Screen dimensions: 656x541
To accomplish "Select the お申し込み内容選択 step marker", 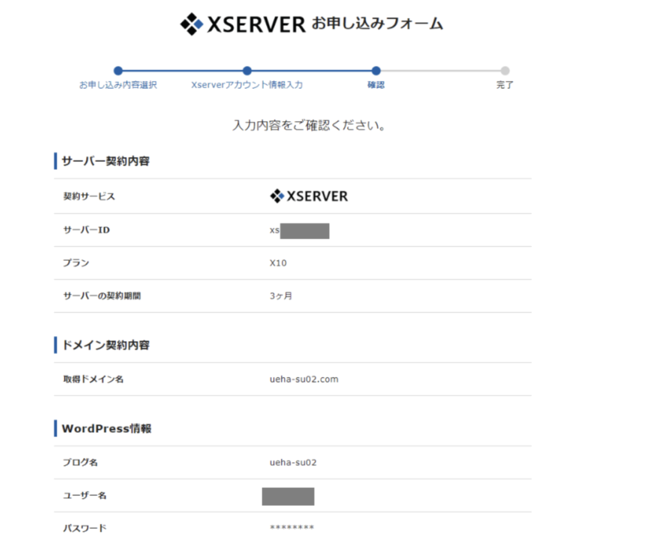I will point(118,70).
